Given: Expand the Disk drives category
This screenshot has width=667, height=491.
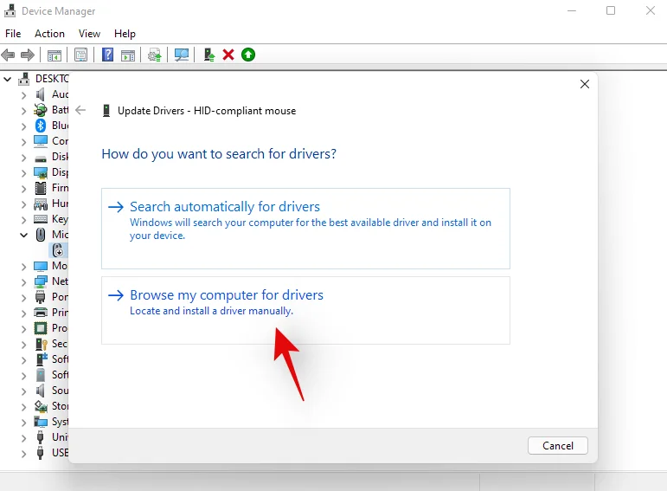Looking at the screenshot, I should pyautogui.click(x=24, y=158).
